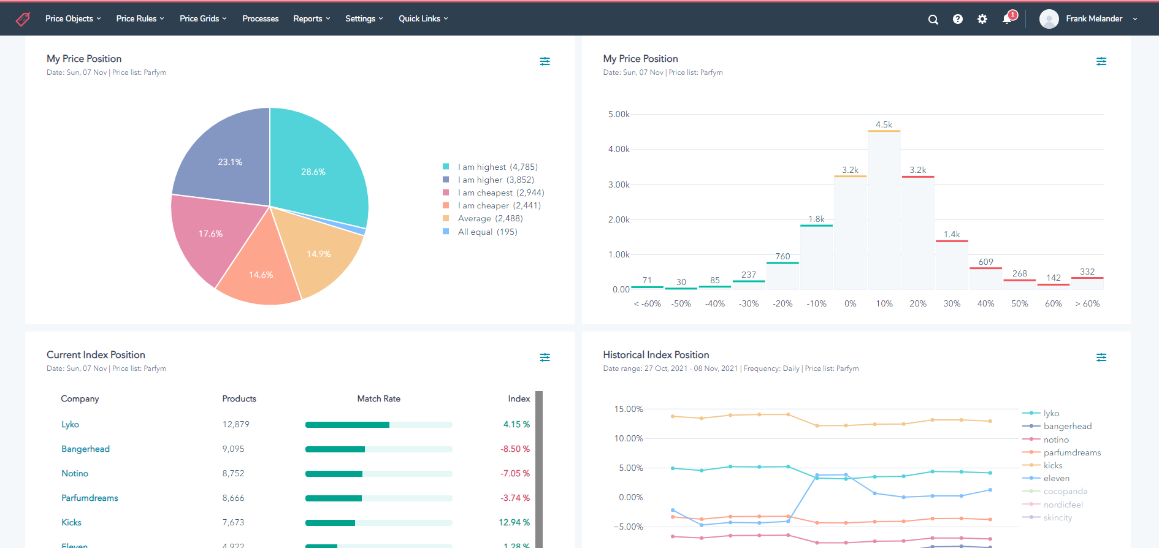
Task: Open the settings gear icon
Action: [x=982, y=19]
